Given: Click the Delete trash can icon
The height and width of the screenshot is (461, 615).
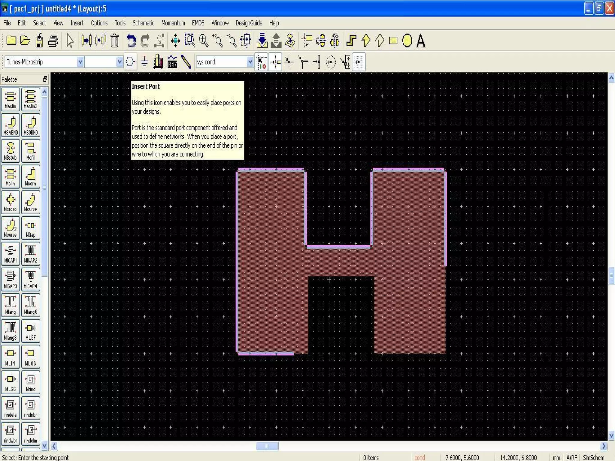Looking at the screenshot, I should coord(114,41).
